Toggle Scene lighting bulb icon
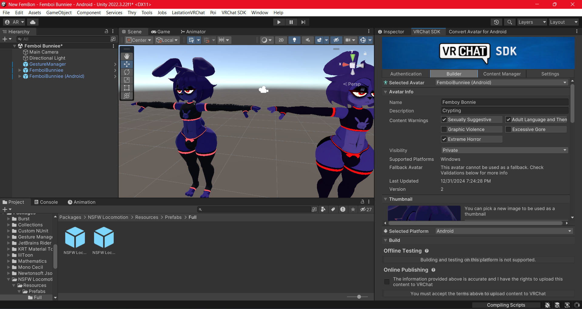This screenshot has width=582, height=309. click(294, 40)
